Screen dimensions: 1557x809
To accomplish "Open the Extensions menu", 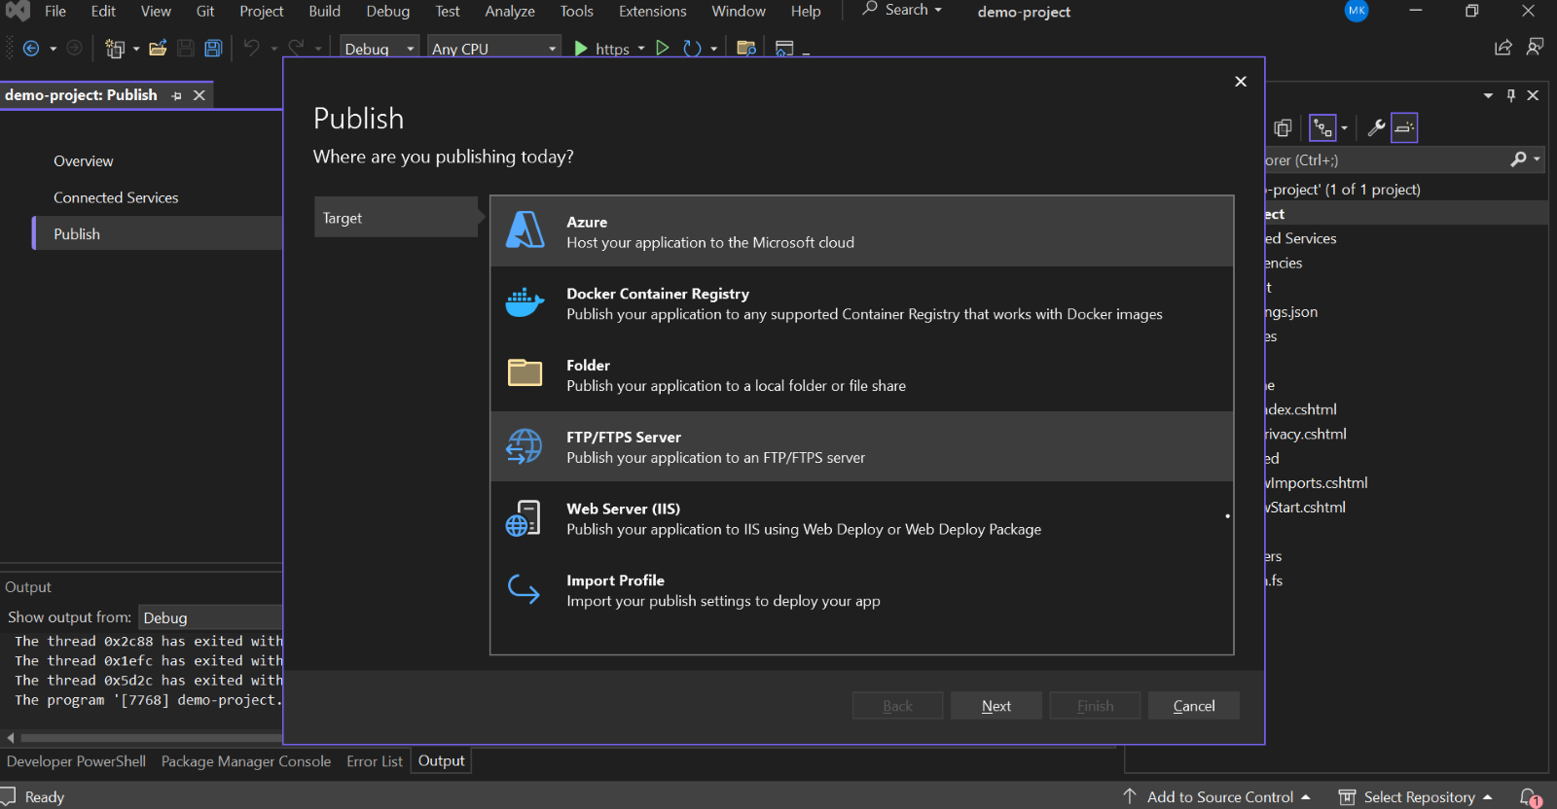I will pos(652,12).
